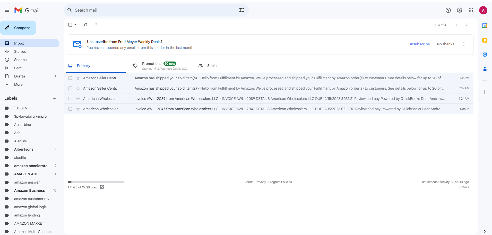
Task: Open the Google apps grid
Action: click(471, 10)
